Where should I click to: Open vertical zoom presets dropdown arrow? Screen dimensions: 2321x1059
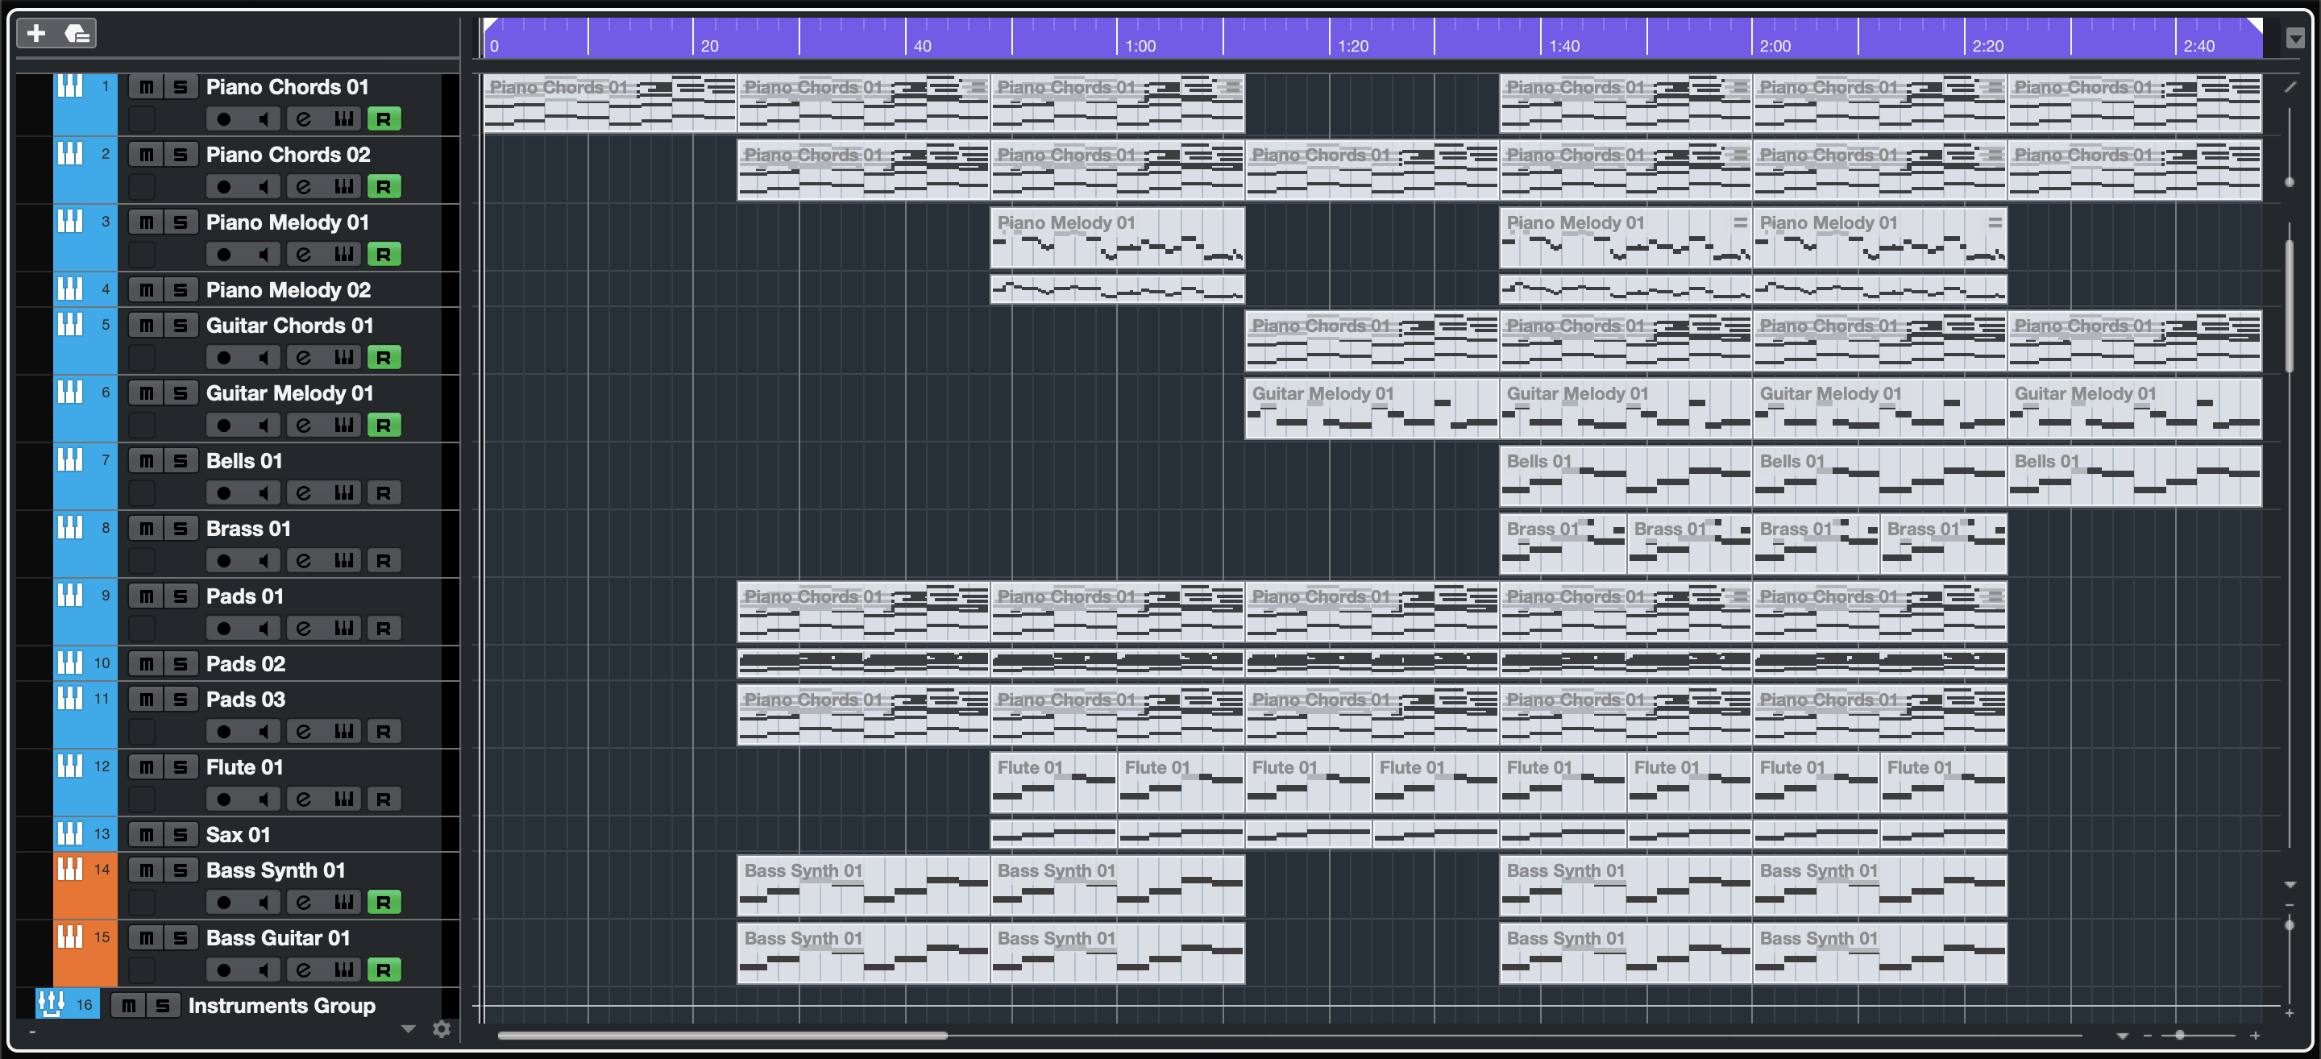click(x=2290, y=885)
